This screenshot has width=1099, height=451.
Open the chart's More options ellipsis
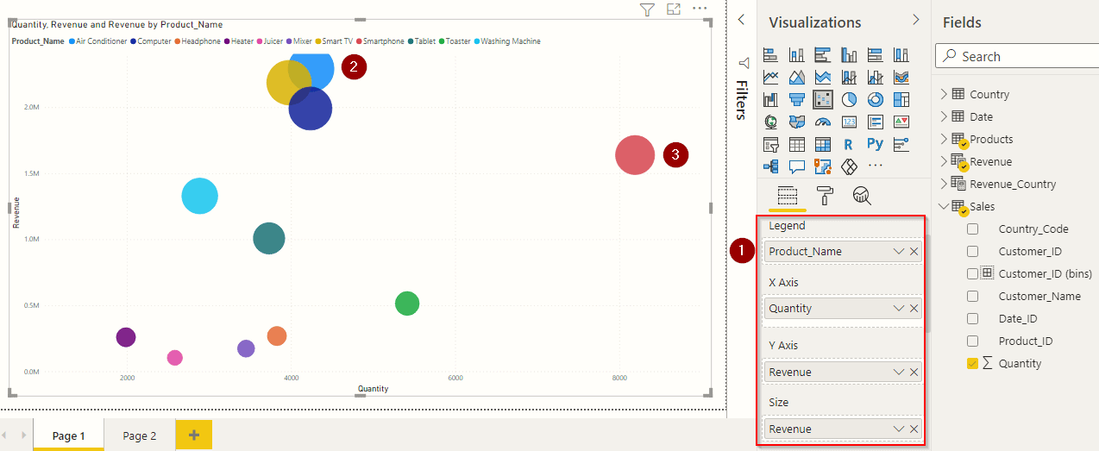click(700, 9)
